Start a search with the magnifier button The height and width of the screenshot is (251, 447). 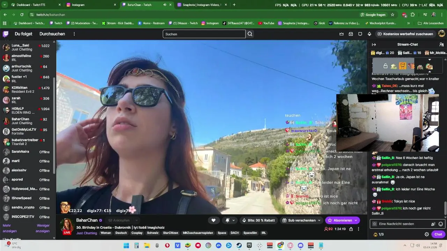[x=250, y=34]
